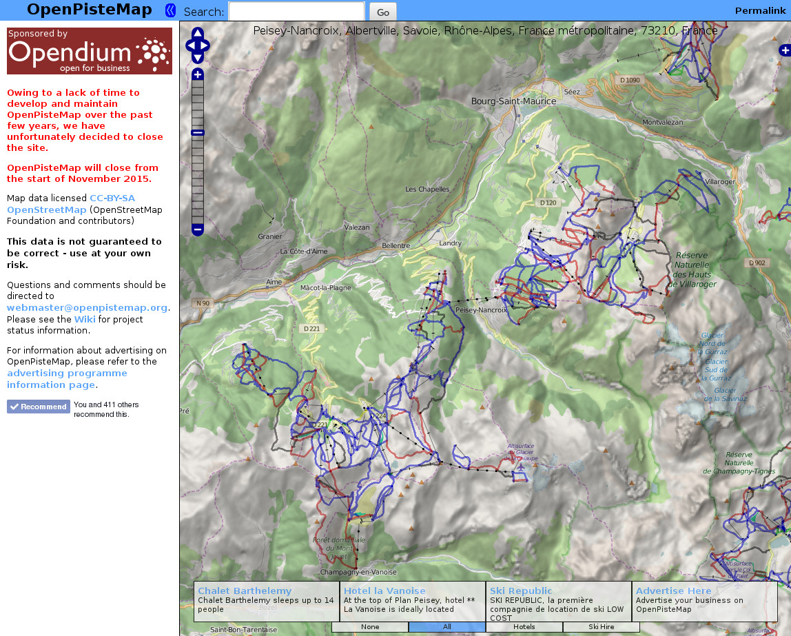
Task: Click the Les Chapelles map label
Action: click(427, 189)
